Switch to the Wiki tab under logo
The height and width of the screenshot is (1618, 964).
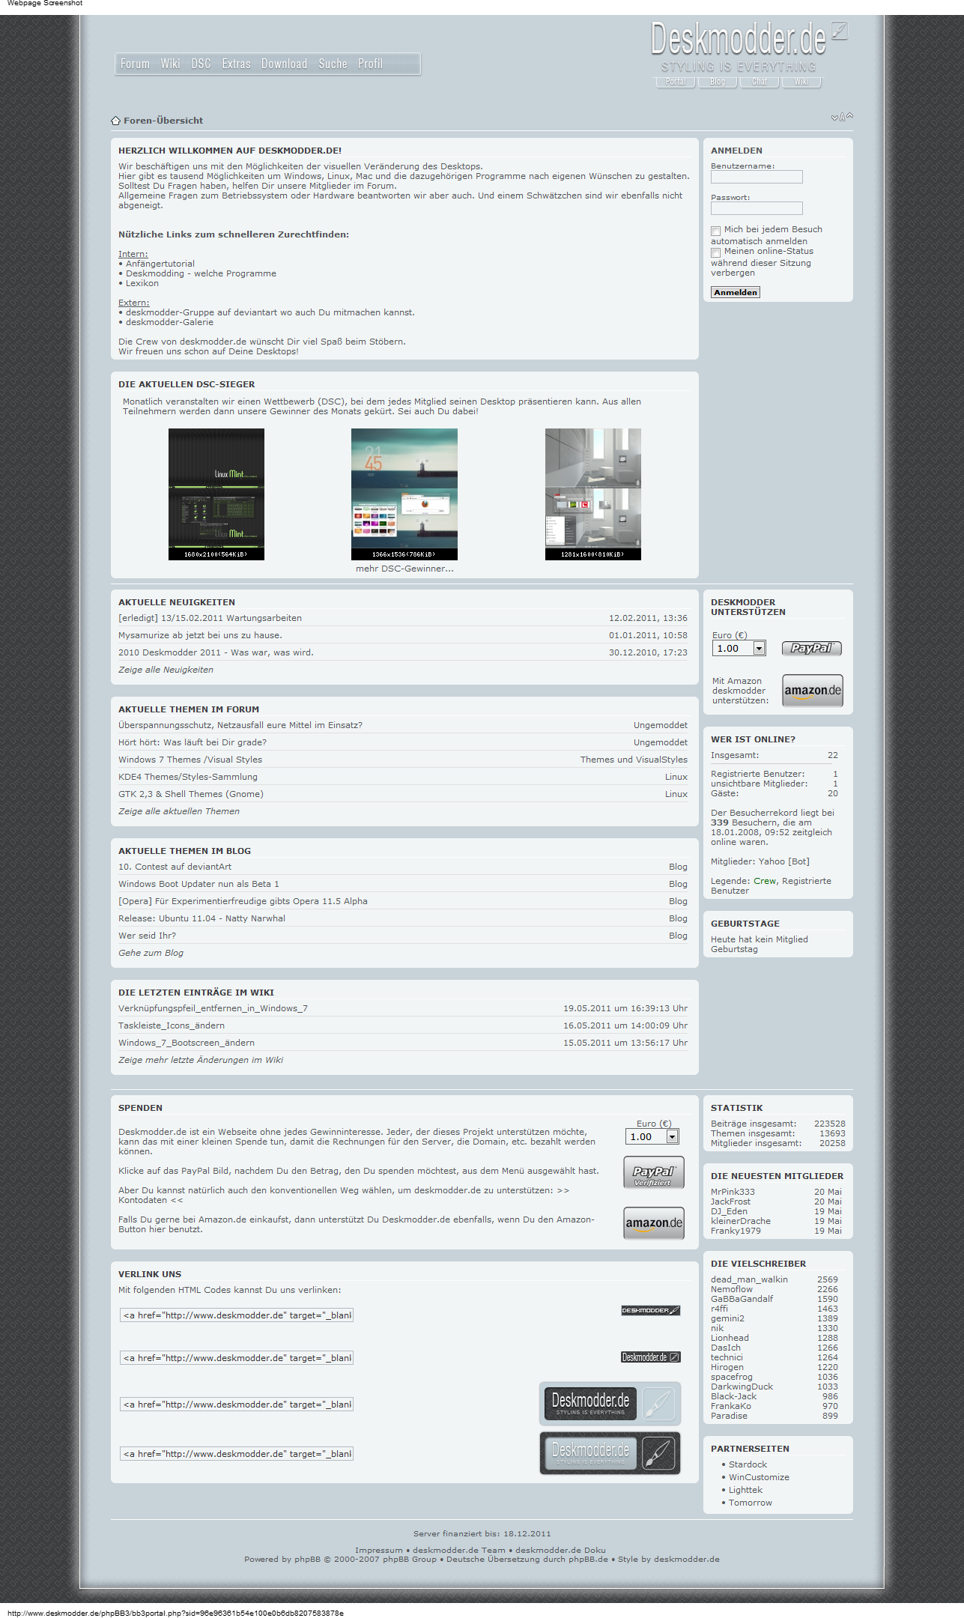(801, 82)
